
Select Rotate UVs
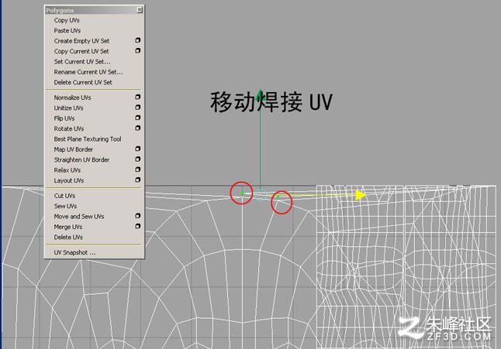69,128
